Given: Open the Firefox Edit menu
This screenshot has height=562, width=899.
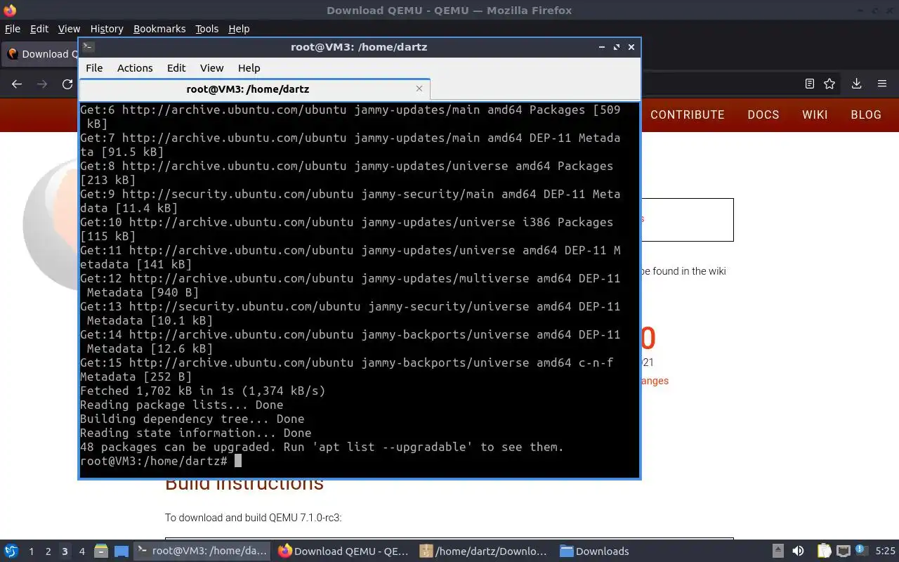Looking at the screenshot, I should [39, 29].
